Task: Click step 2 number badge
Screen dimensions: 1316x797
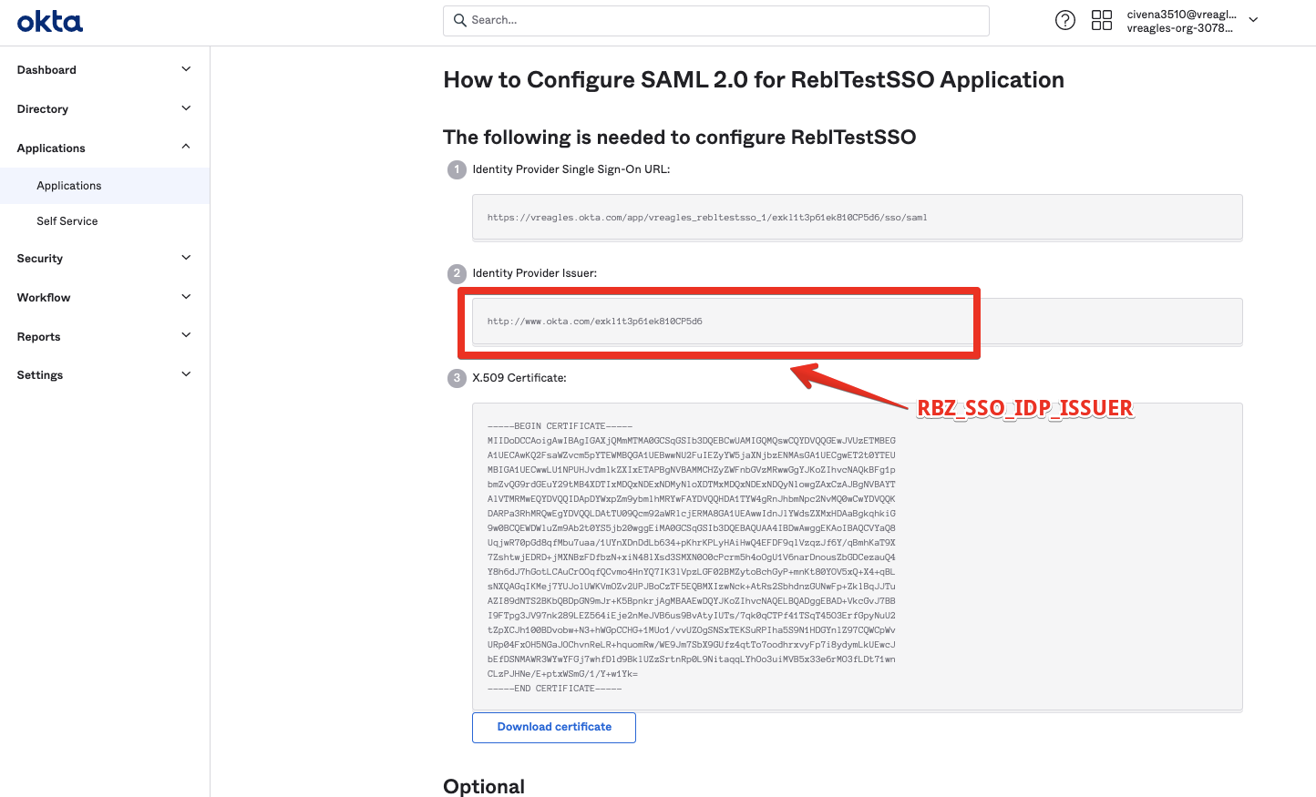Action: 457,273
